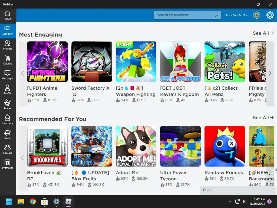Go to Home in sidebar
The image size is (277, 208).
click(7, 15)
